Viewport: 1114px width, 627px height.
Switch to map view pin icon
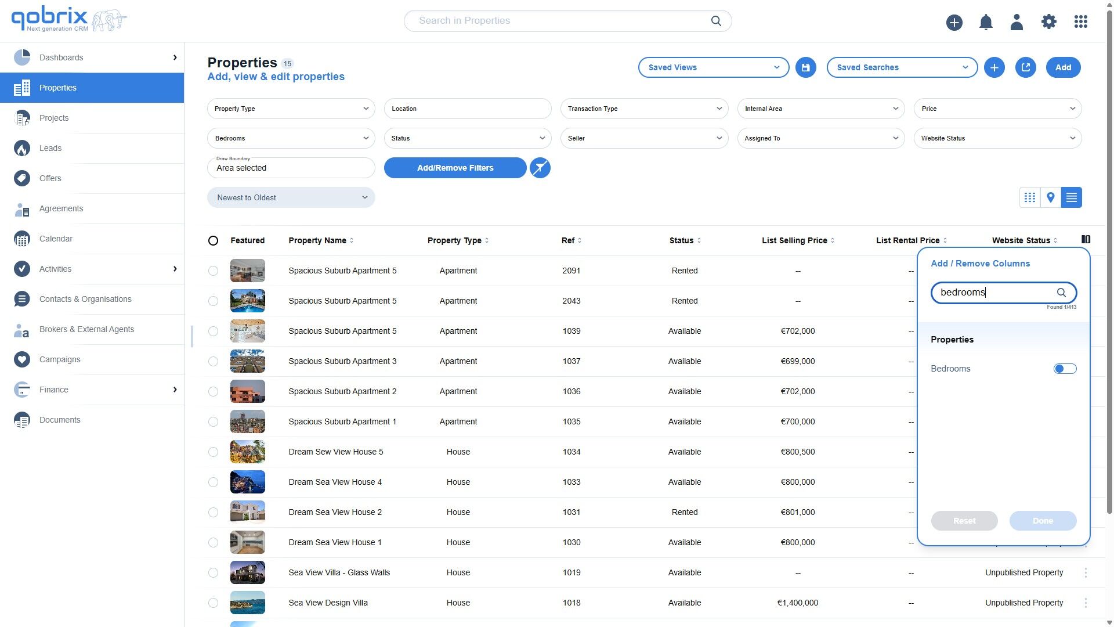click(1050, 197)
